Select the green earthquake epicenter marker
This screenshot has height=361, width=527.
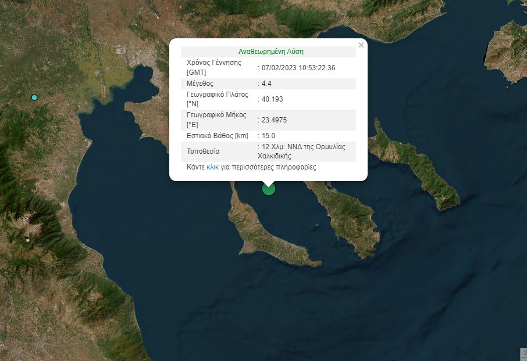tap(269, 189)
